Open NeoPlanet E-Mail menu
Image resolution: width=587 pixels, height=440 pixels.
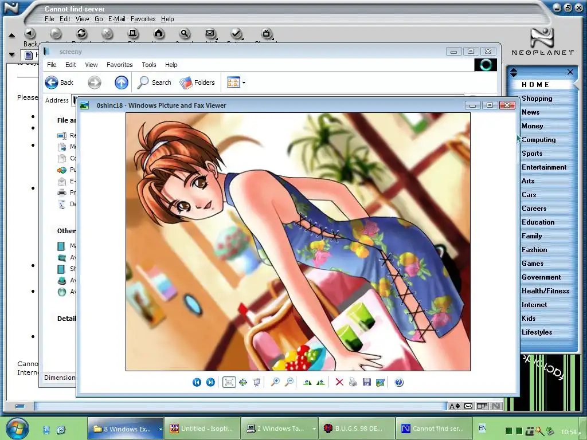click(116, 19)
